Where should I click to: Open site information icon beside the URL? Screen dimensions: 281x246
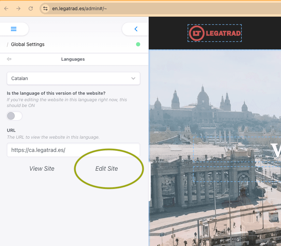click(x=45, y=9)
